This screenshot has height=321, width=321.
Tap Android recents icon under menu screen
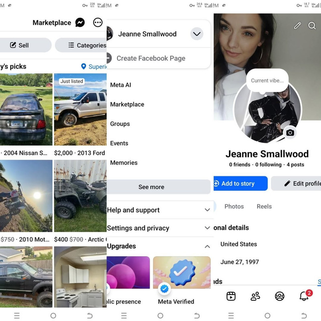point(124,315)
